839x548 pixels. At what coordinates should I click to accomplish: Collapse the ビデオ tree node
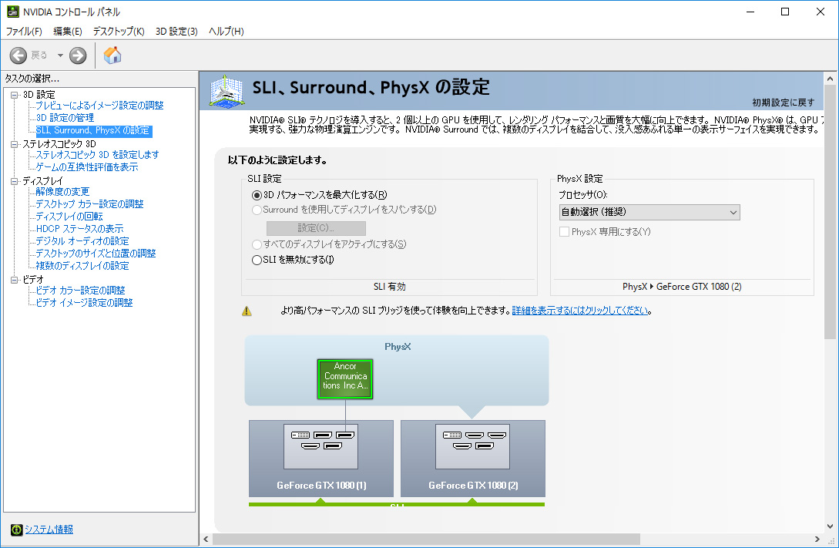(15, 279)
